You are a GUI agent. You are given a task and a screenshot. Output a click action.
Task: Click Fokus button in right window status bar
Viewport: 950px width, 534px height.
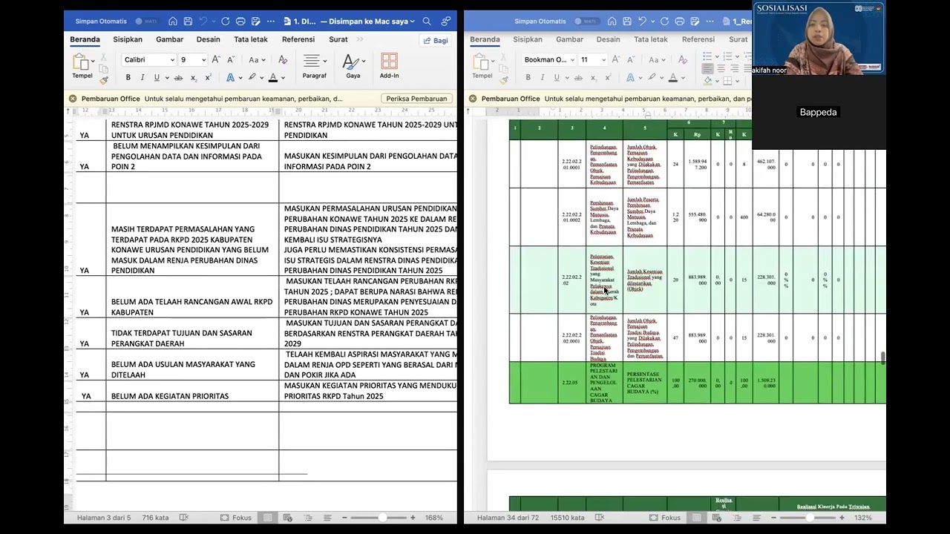(x=665, y=518)
